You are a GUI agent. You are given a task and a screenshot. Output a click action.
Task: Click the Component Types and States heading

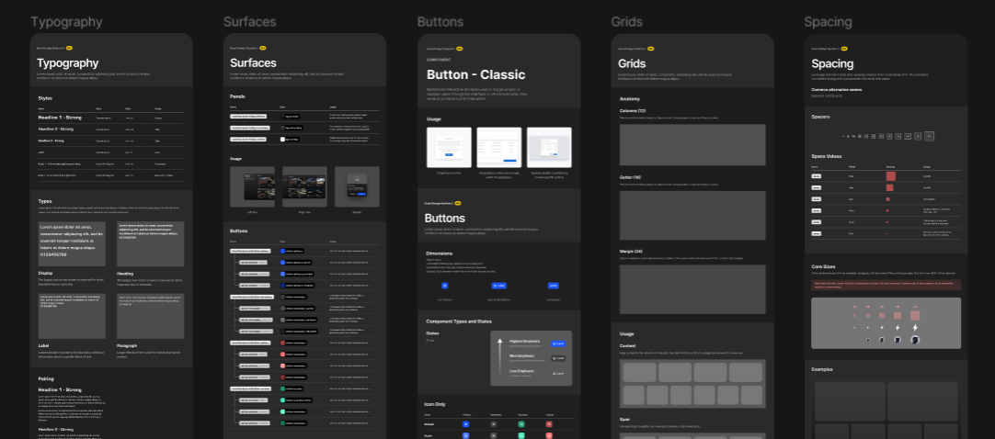tap(459, 321)
